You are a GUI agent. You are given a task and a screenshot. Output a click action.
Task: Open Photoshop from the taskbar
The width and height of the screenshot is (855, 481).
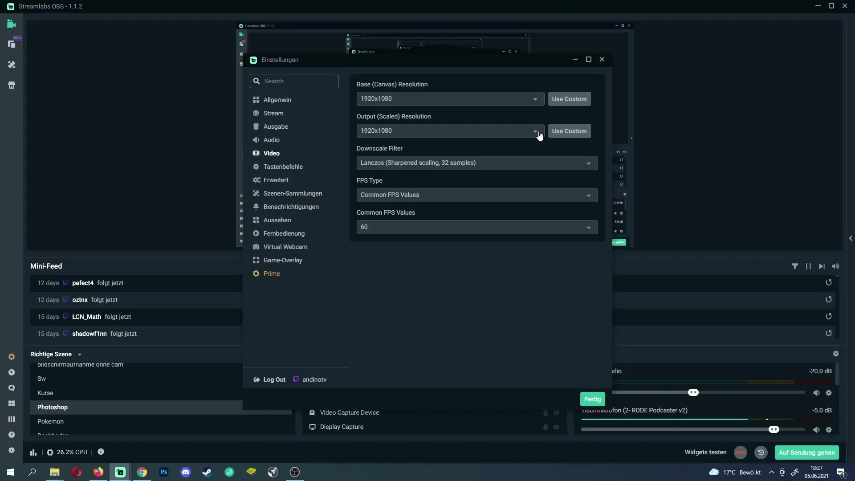tap(164, 472)
